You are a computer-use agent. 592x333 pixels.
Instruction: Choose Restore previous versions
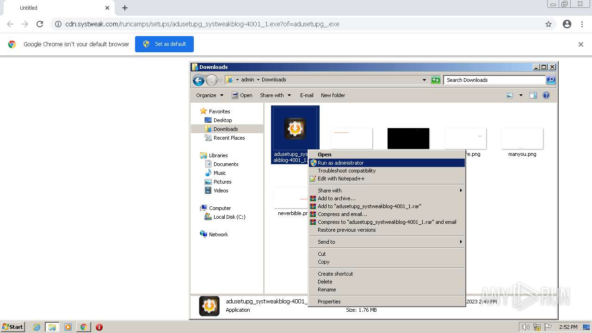387,230
